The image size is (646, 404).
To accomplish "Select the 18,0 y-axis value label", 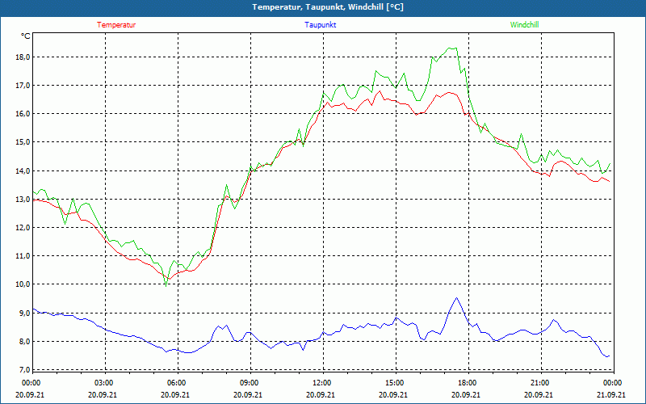I will pos(22,57).
